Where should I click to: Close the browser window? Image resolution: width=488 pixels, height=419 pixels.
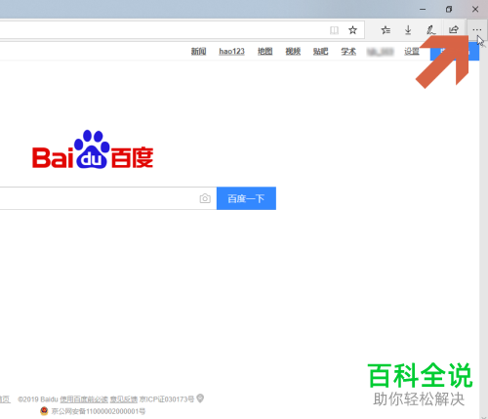pyautogui.click(x=475, y=9)
